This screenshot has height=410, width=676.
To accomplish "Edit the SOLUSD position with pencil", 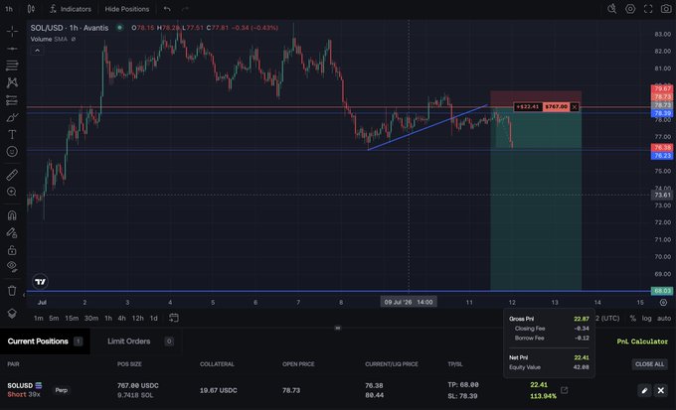I will (644, 390).
